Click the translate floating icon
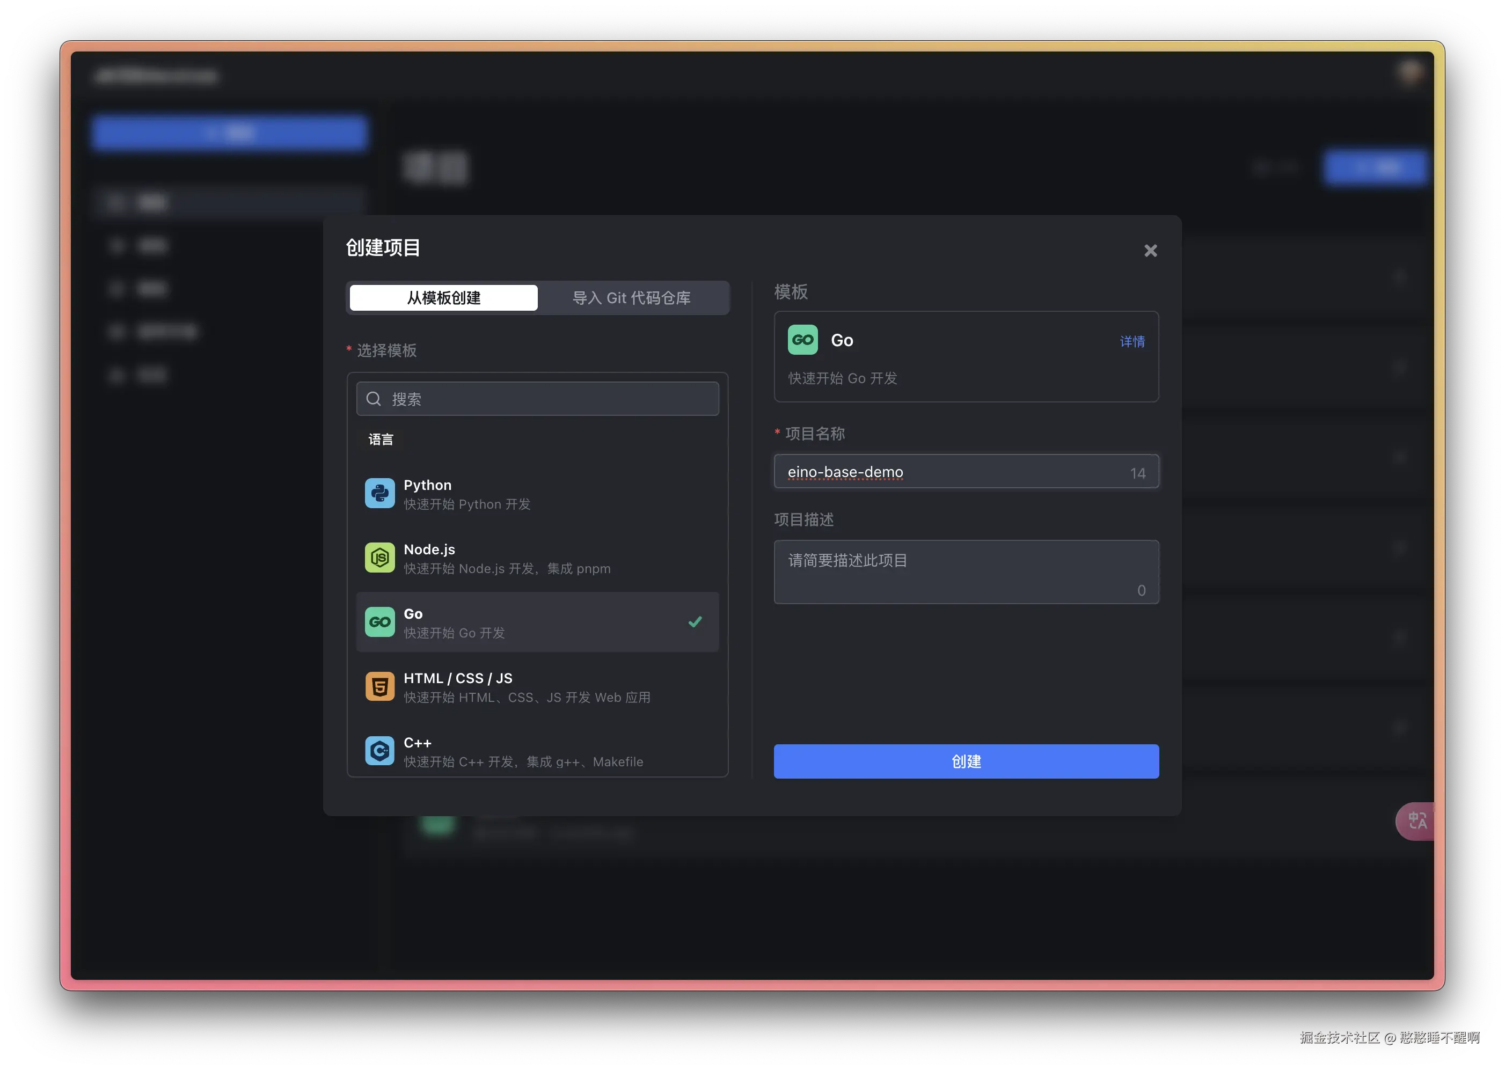 [1416, 820]
